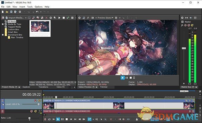This screenshot has height=123, width=202.
Task: Collapse the Storyboard Bins node
Action: click(x=3, y=35)
